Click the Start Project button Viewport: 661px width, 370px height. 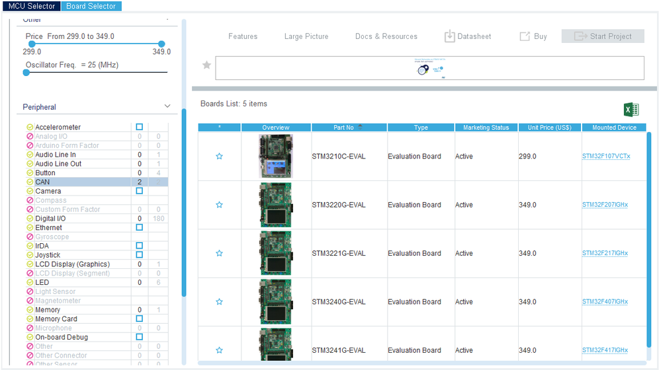pyautogui.click(x=603, y=36)
